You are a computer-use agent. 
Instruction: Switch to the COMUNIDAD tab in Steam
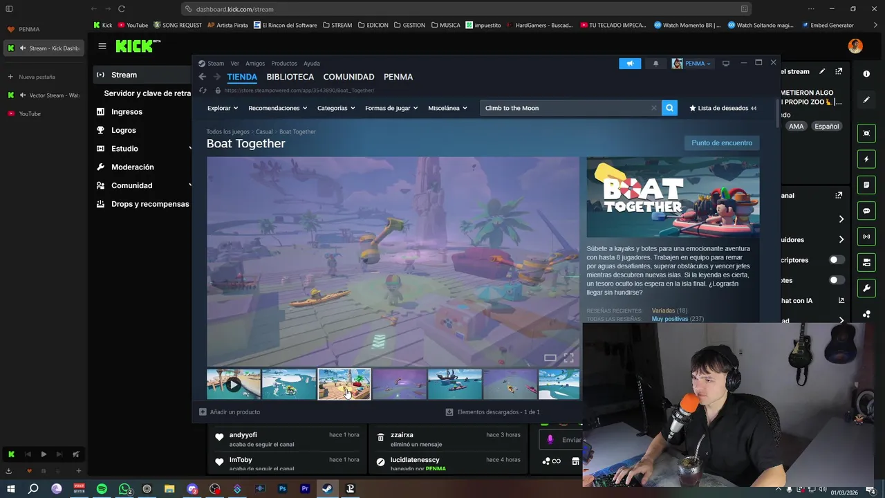348,77
